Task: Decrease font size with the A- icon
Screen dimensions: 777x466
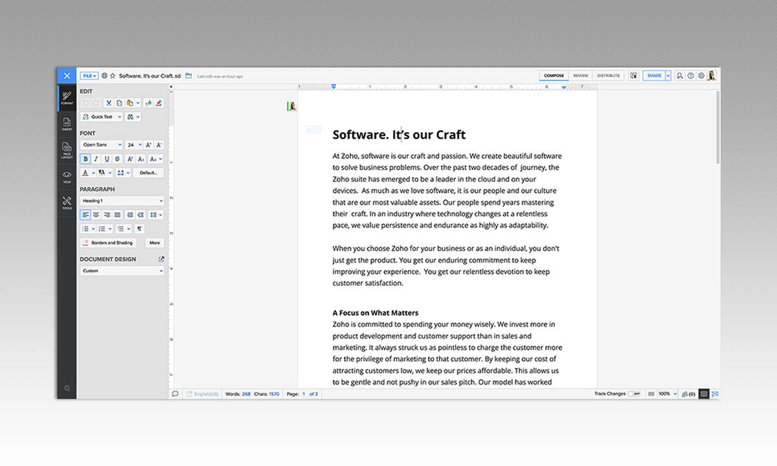Action: tap(159, 145)
